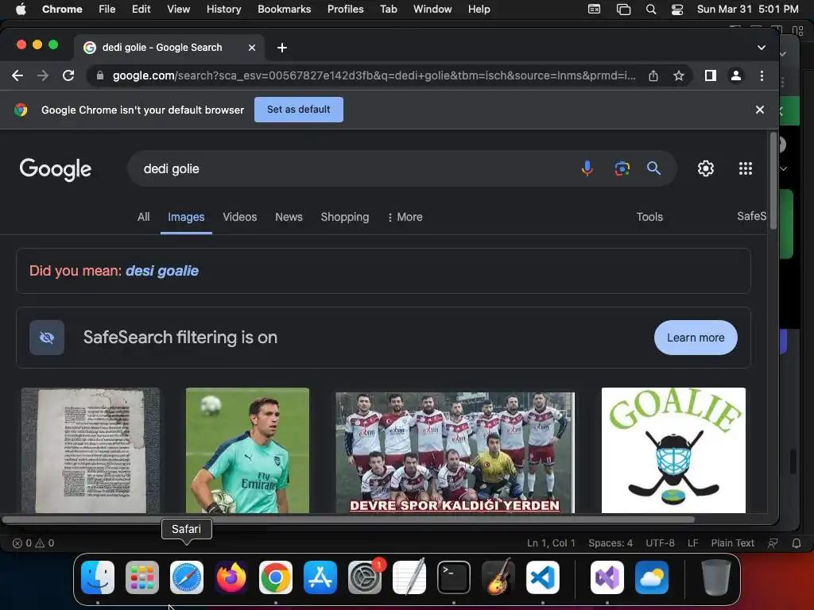The width and height of the screenshot is (814, 610).
Task: Search by image with Google Lens
Action: pyautogui.click(x=622, y=168)
